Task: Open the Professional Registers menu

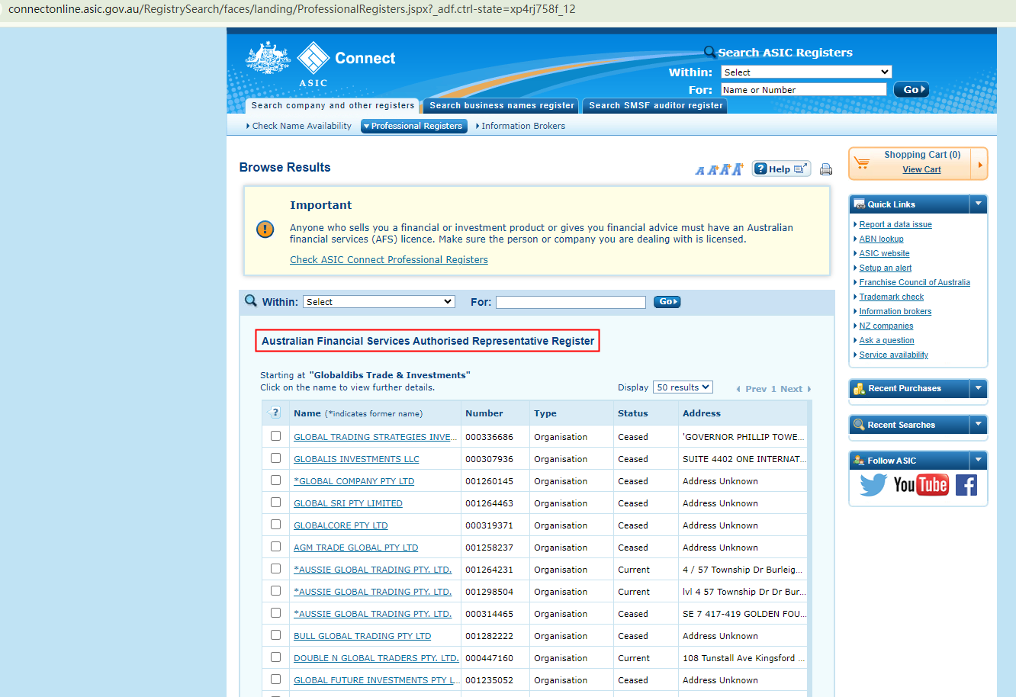Action: pyautogui.click(x=413, y=126)
